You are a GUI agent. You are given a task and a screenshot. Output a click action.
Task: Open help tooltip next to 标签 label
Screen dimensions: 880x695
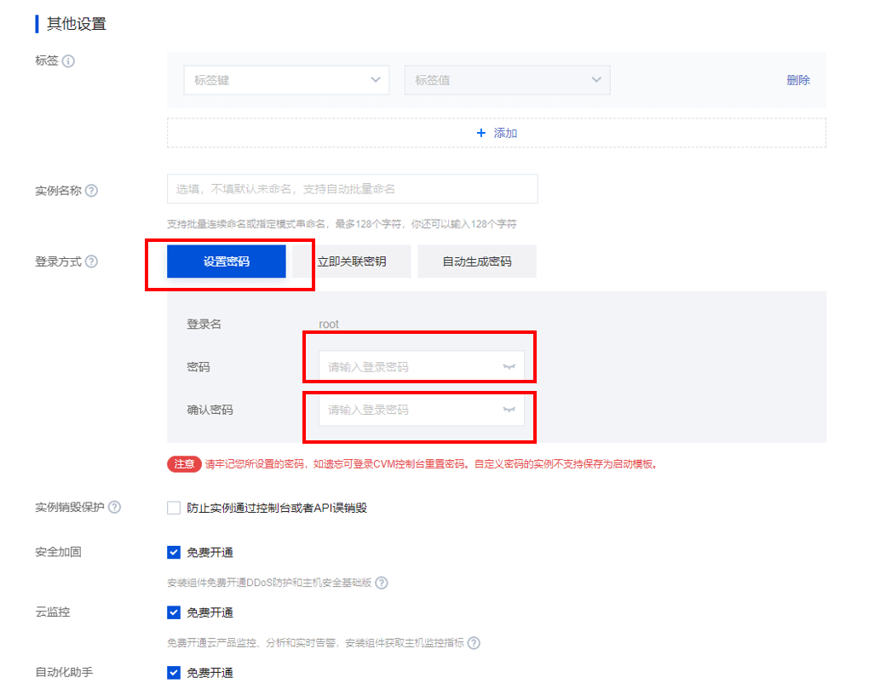(x=71, y=60)
